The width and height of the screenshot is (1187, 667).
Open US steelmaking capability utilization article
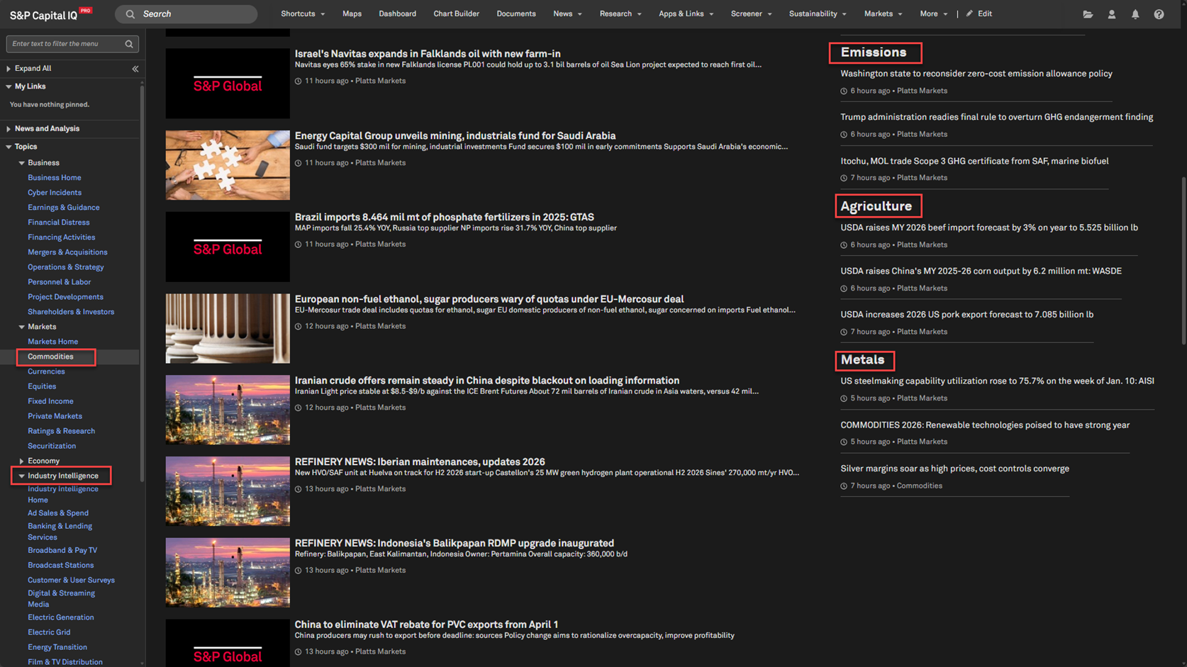pyautogui.click(x=997, y=381)
